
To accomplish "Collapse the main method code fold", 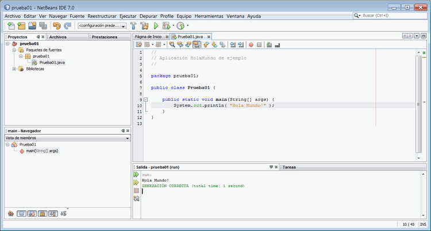I will (x=146, y=100).
